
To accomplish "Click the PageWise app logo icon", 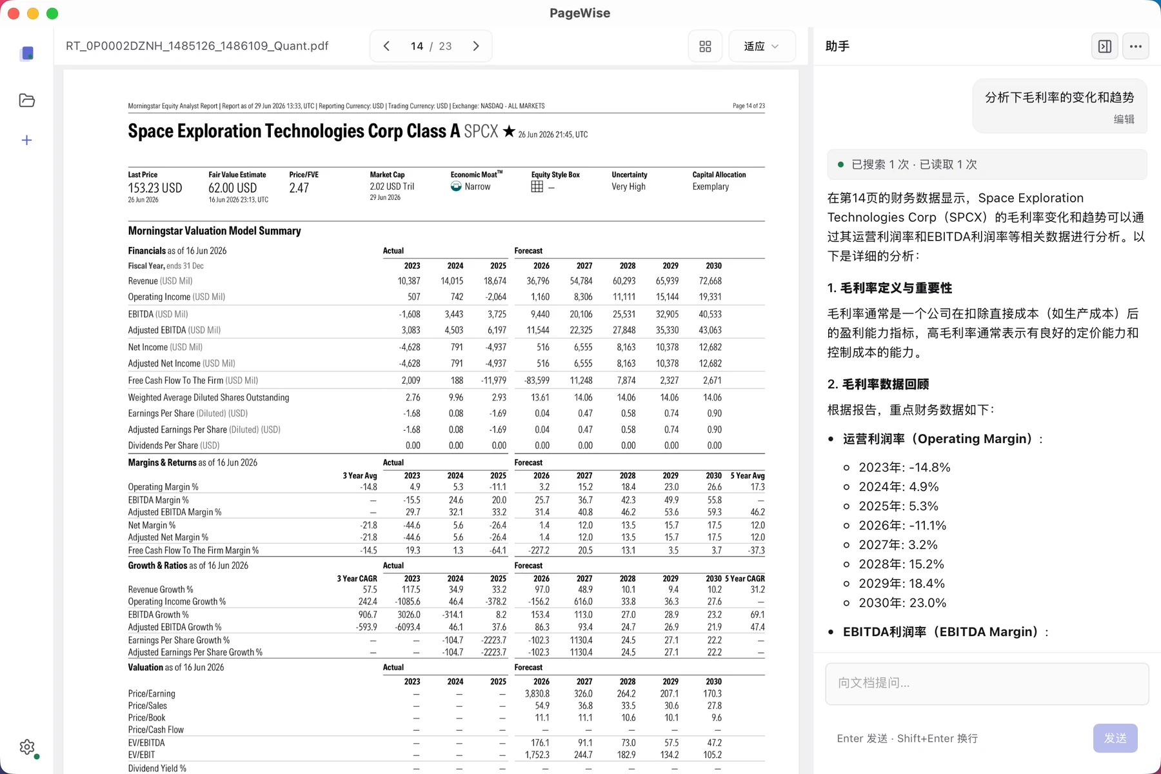I will (27, 54).
